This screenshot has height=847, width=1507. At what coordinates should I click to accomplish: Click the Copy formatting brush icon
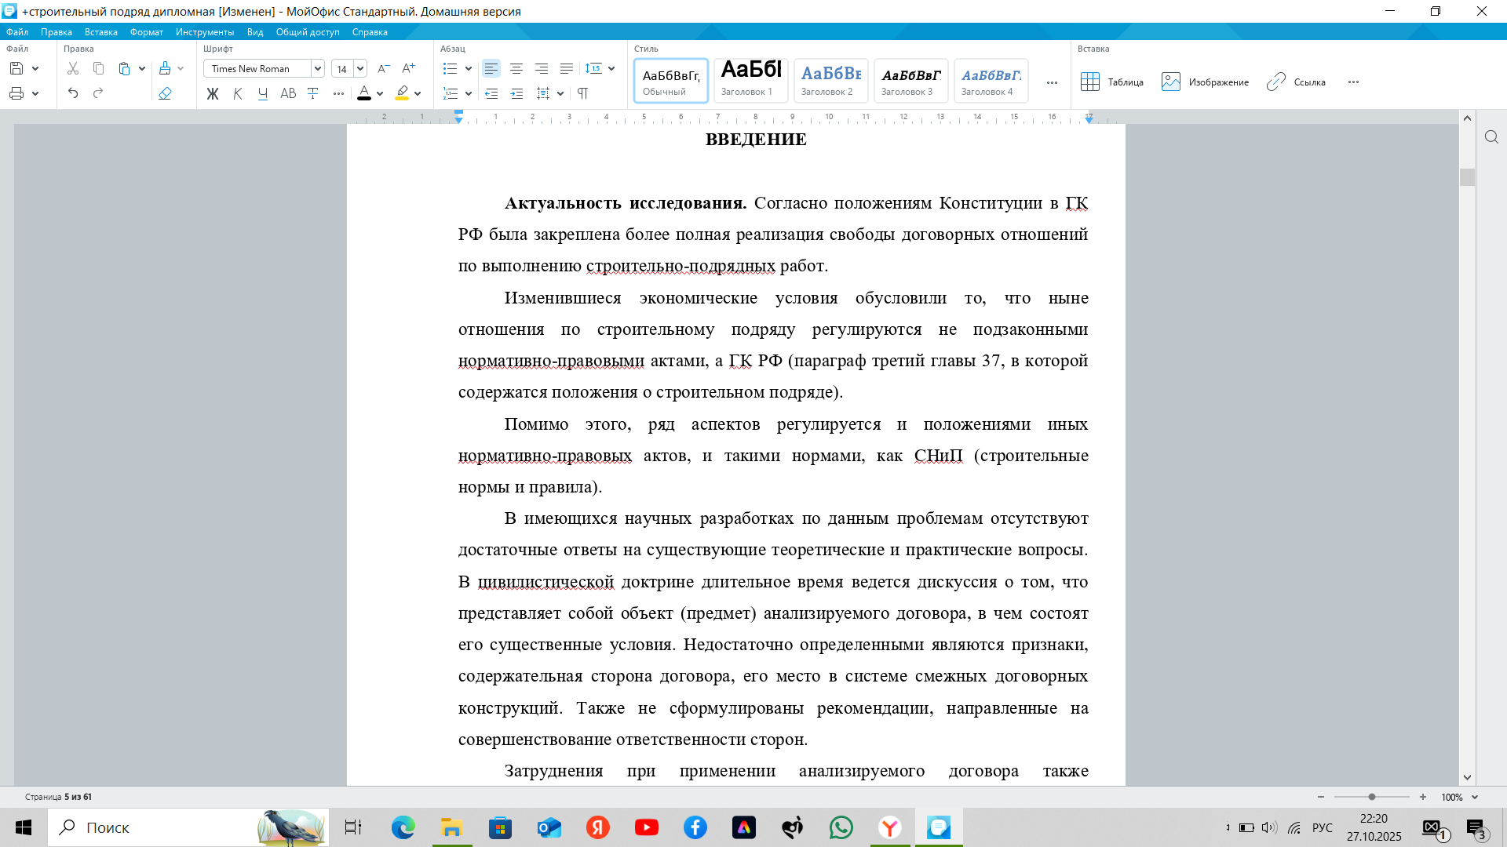pyautogui.click(x=165, y=69)
